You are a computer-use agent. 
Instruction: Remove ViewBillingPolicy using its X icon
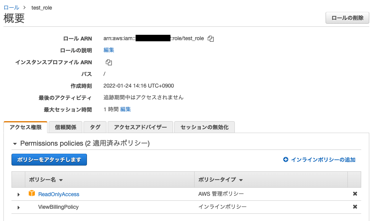click(x=355, y=207)
